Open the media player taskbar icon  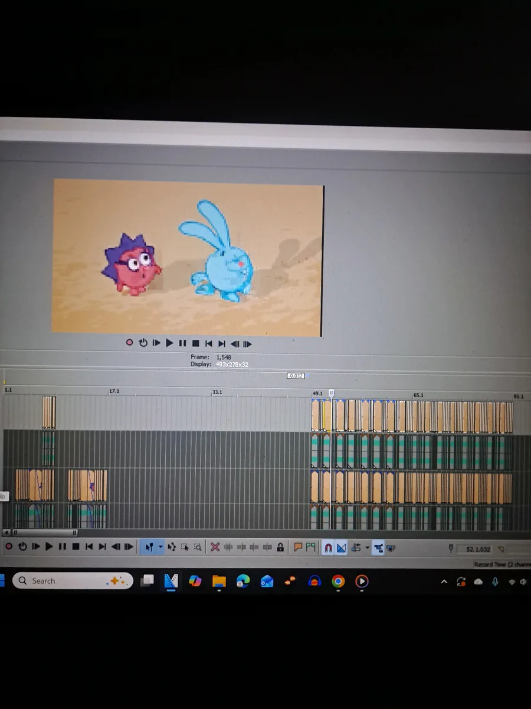tap(362, 581)
